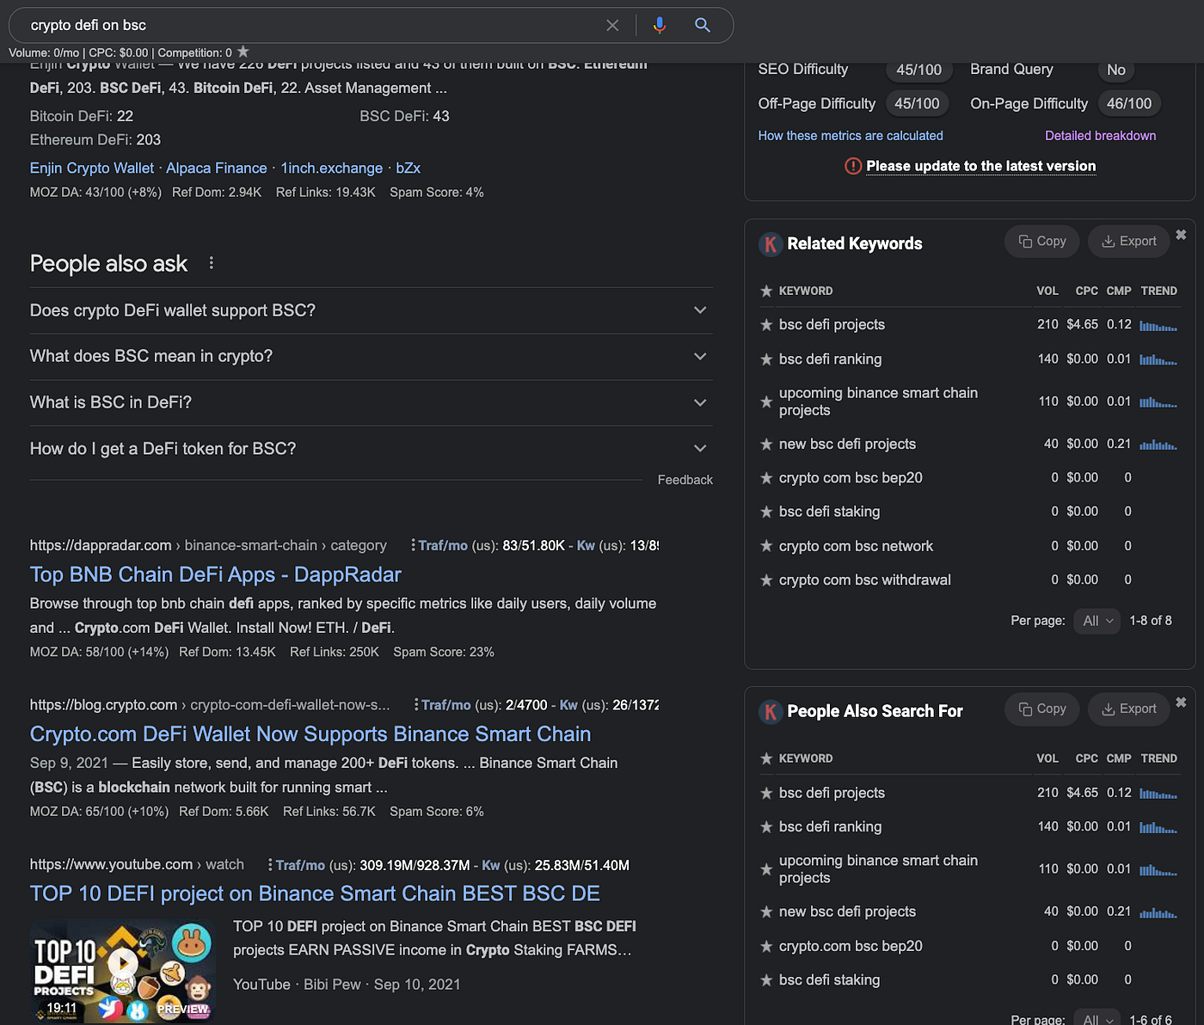Open the bZx sitelink

coord(408,169)
